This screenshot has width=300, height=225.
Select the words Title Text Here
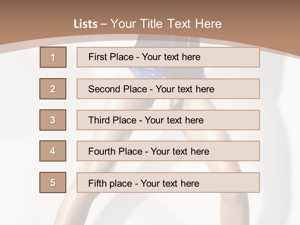click(181, 24)
